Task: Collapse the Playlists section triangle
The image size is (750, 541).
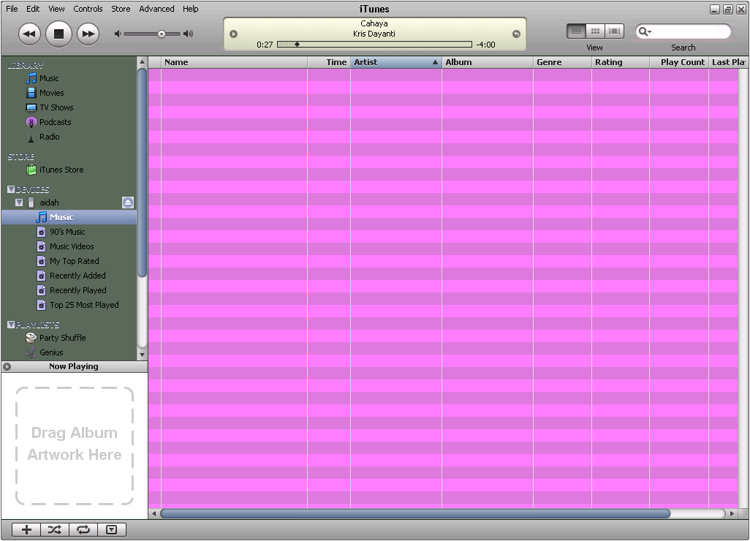Action: [x=11, y=325]
